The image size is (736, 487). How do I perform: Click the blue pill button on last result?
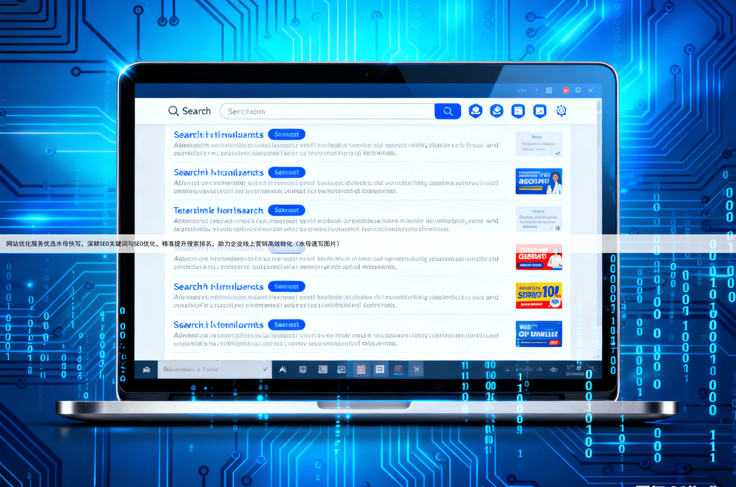click(x=286, y=325)
